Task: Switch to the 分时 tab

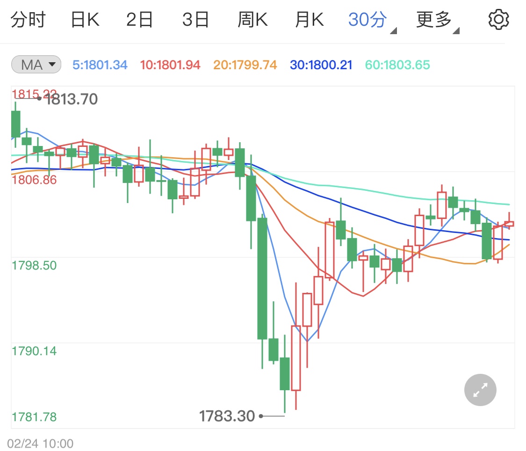Action: pyautogui.click(x=29, y=19)
